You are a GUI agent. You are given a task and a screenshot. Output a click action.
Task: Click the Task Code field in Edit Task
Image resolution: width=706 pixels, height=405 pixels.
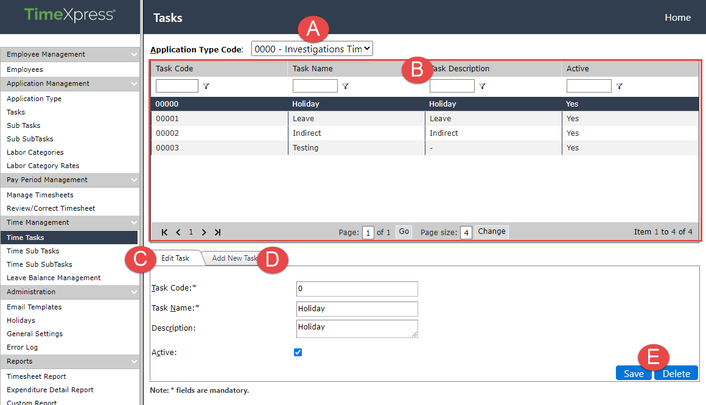(x=357, y=289)
